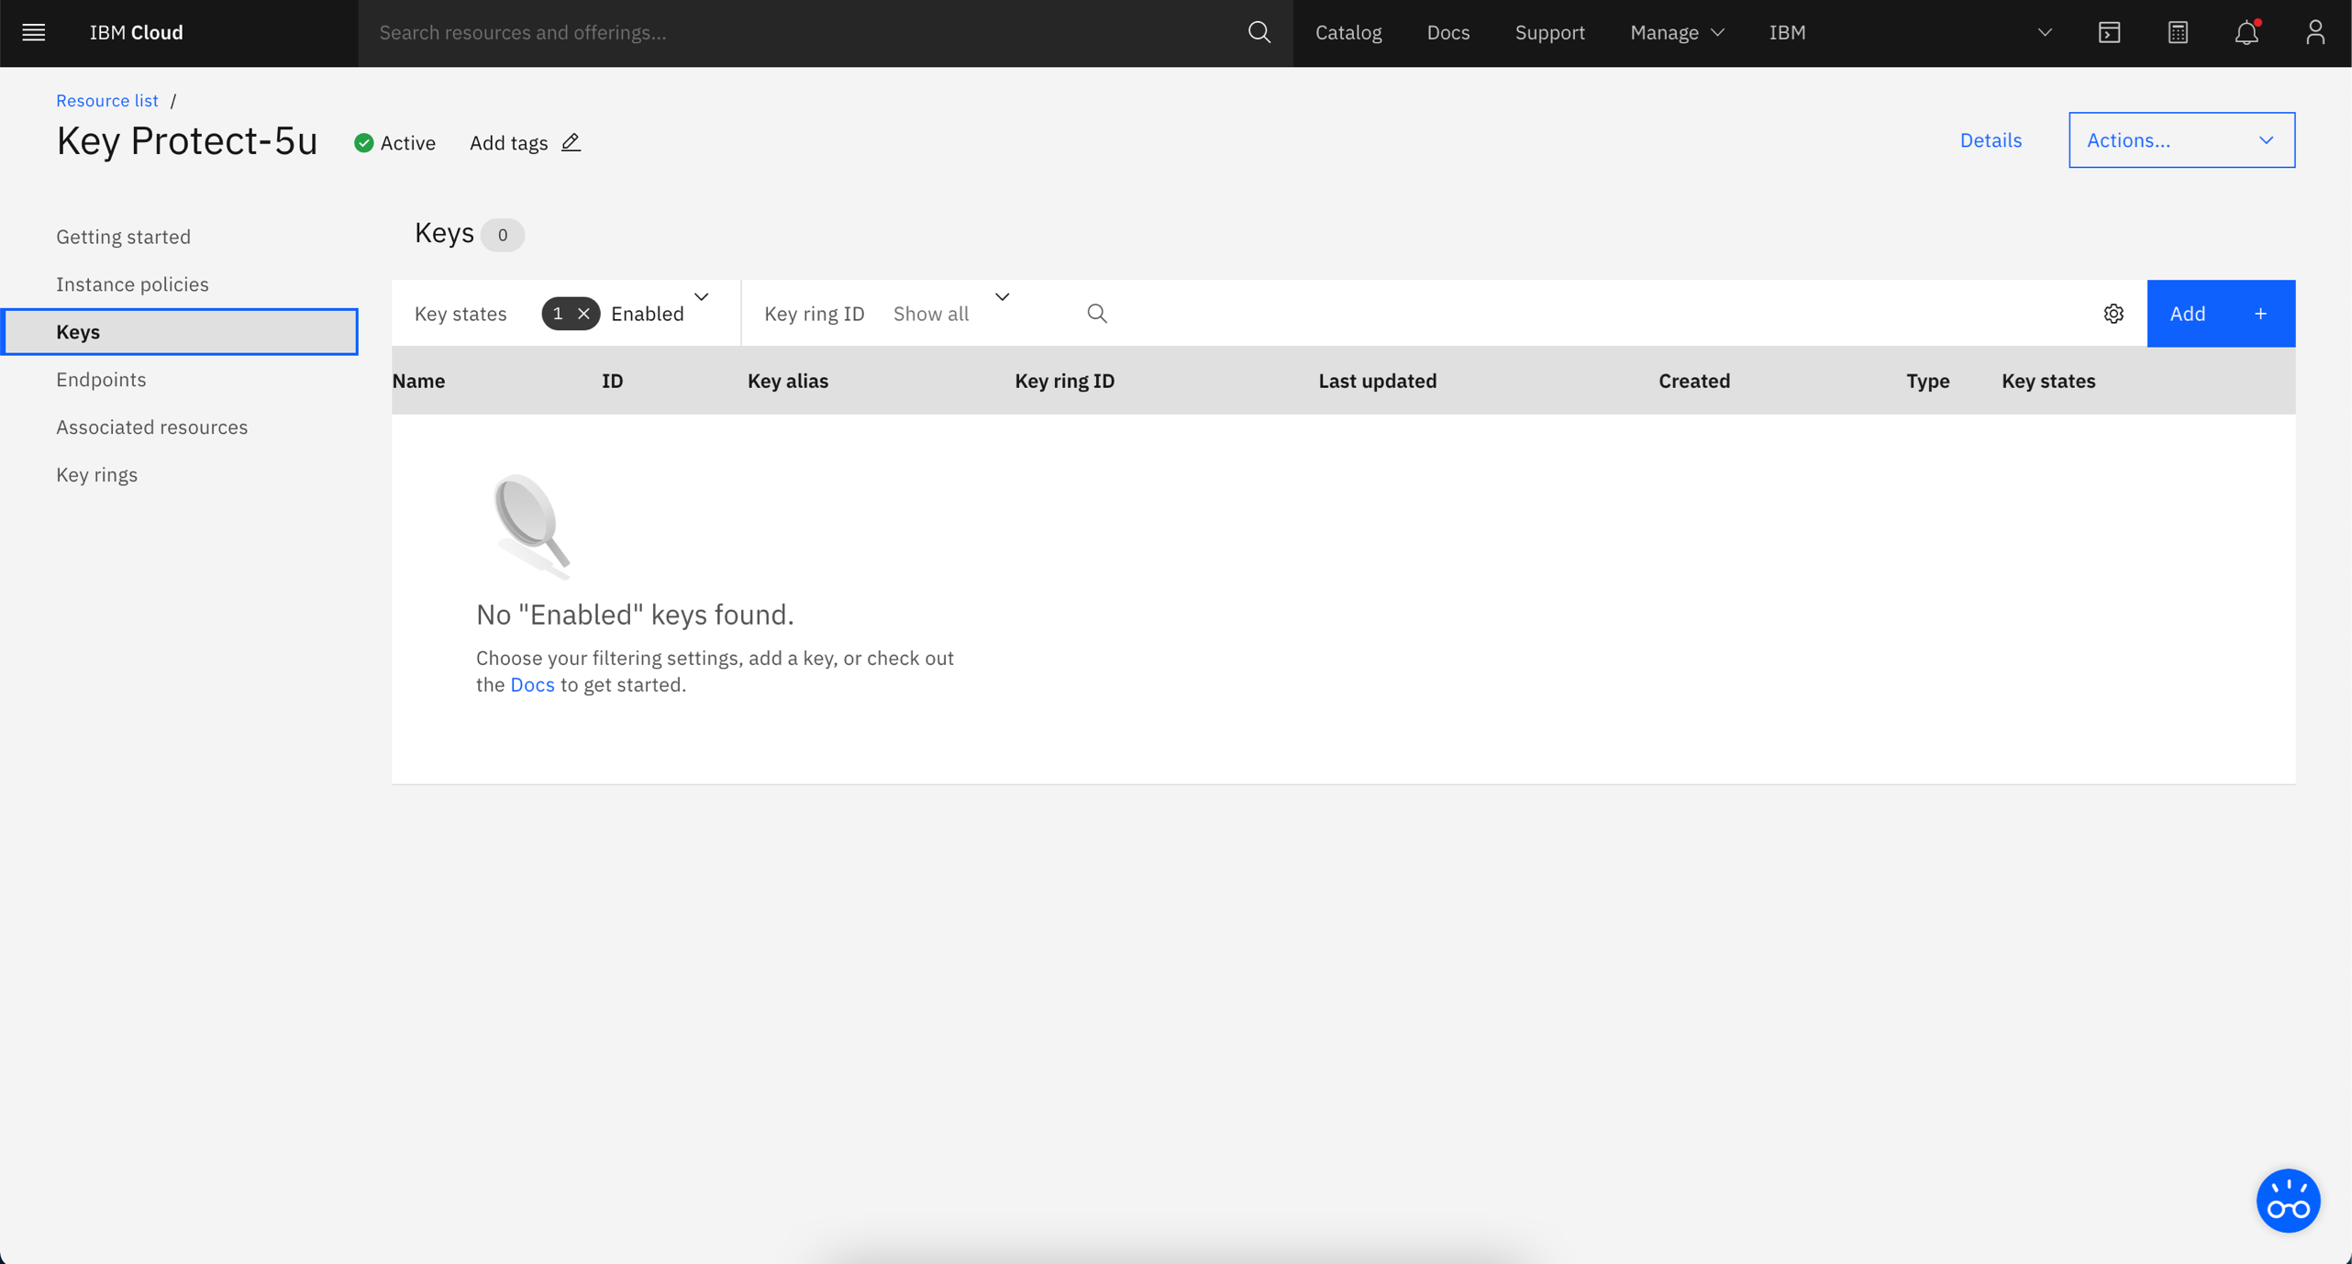
Task: Open the hamburger navigation menu
Action: (34, 33)
